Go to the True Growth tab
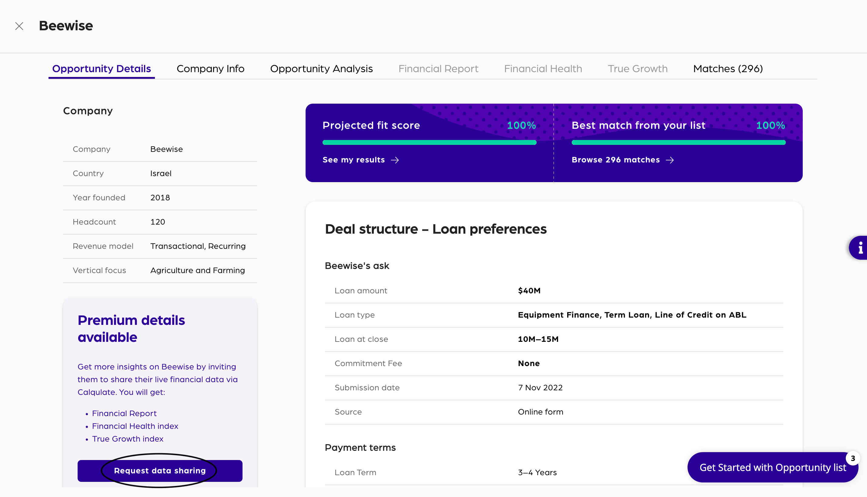The image size is (867, 497). pyautogui.click(x=637, y=68)
